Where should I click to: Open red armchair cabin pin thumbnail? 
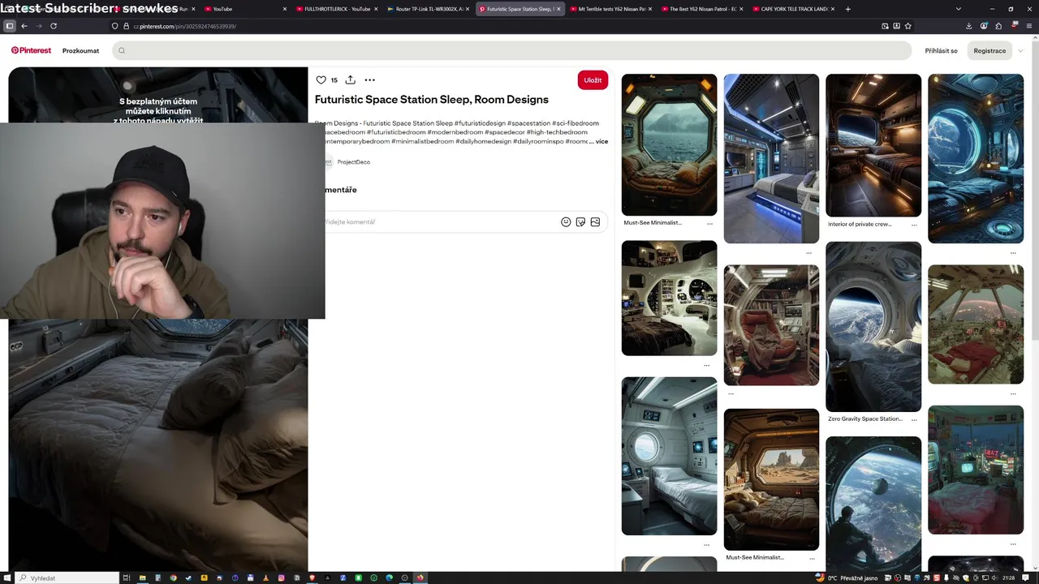point(771,325)
